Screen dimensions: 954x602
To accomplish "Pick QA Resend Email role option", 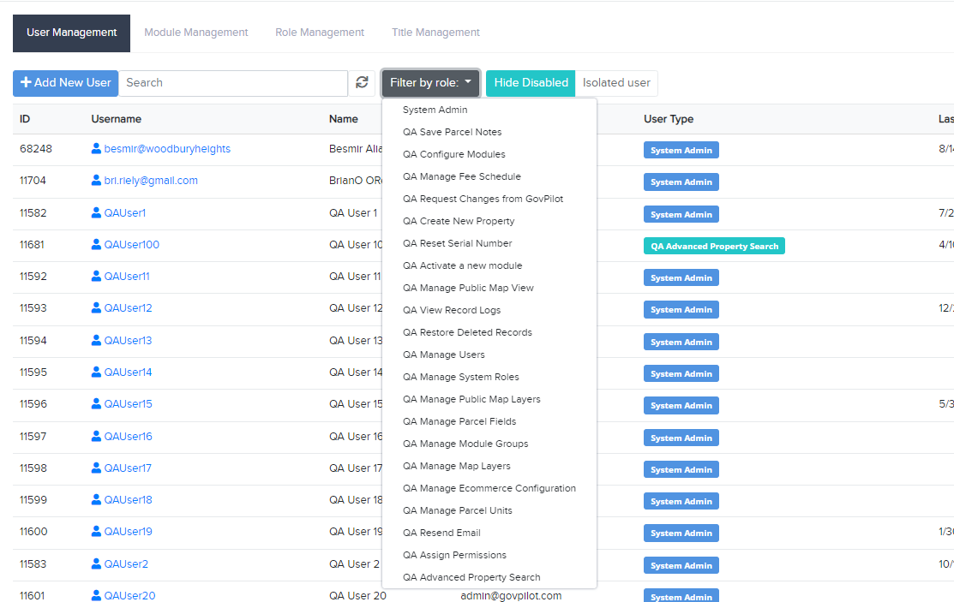I will (x=441, y=533).
